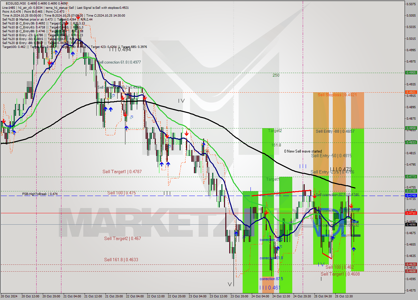Click the 'correction 61.8' blue label
Viewport: 418px width, 300px height.
click(x=271, y=258)
